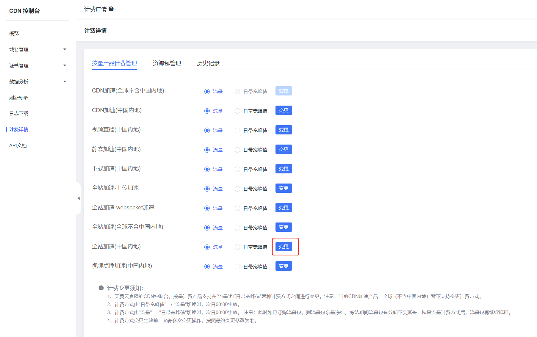This screenshot has height=337, width=537.
Task: Click 变更 for CDN加速(全球不含中国内地)
Action: click(x=284, y=91)
